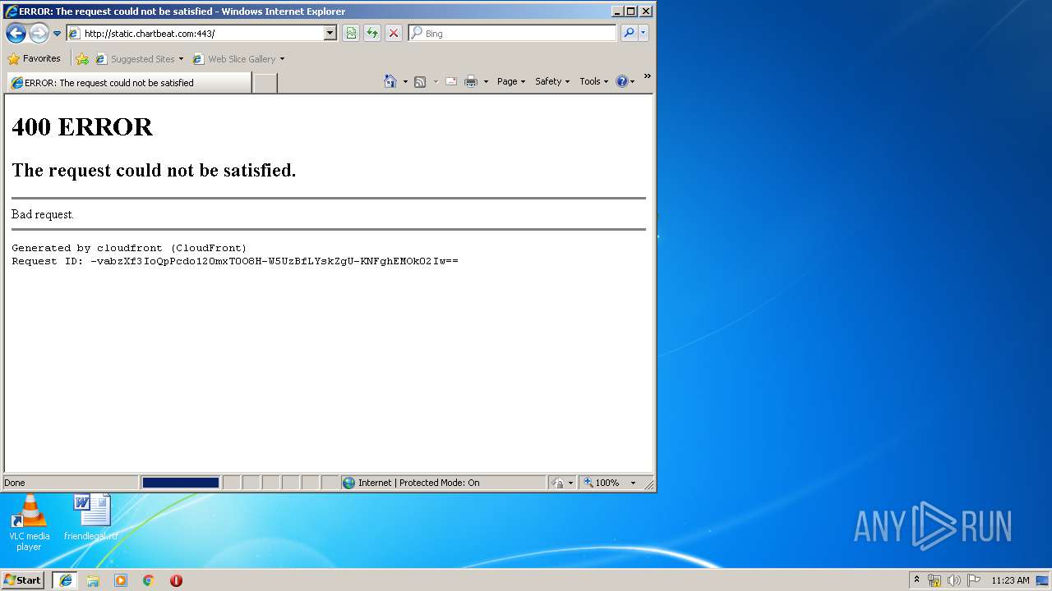Click the browser Back arrow button

(x=16, y=33)
